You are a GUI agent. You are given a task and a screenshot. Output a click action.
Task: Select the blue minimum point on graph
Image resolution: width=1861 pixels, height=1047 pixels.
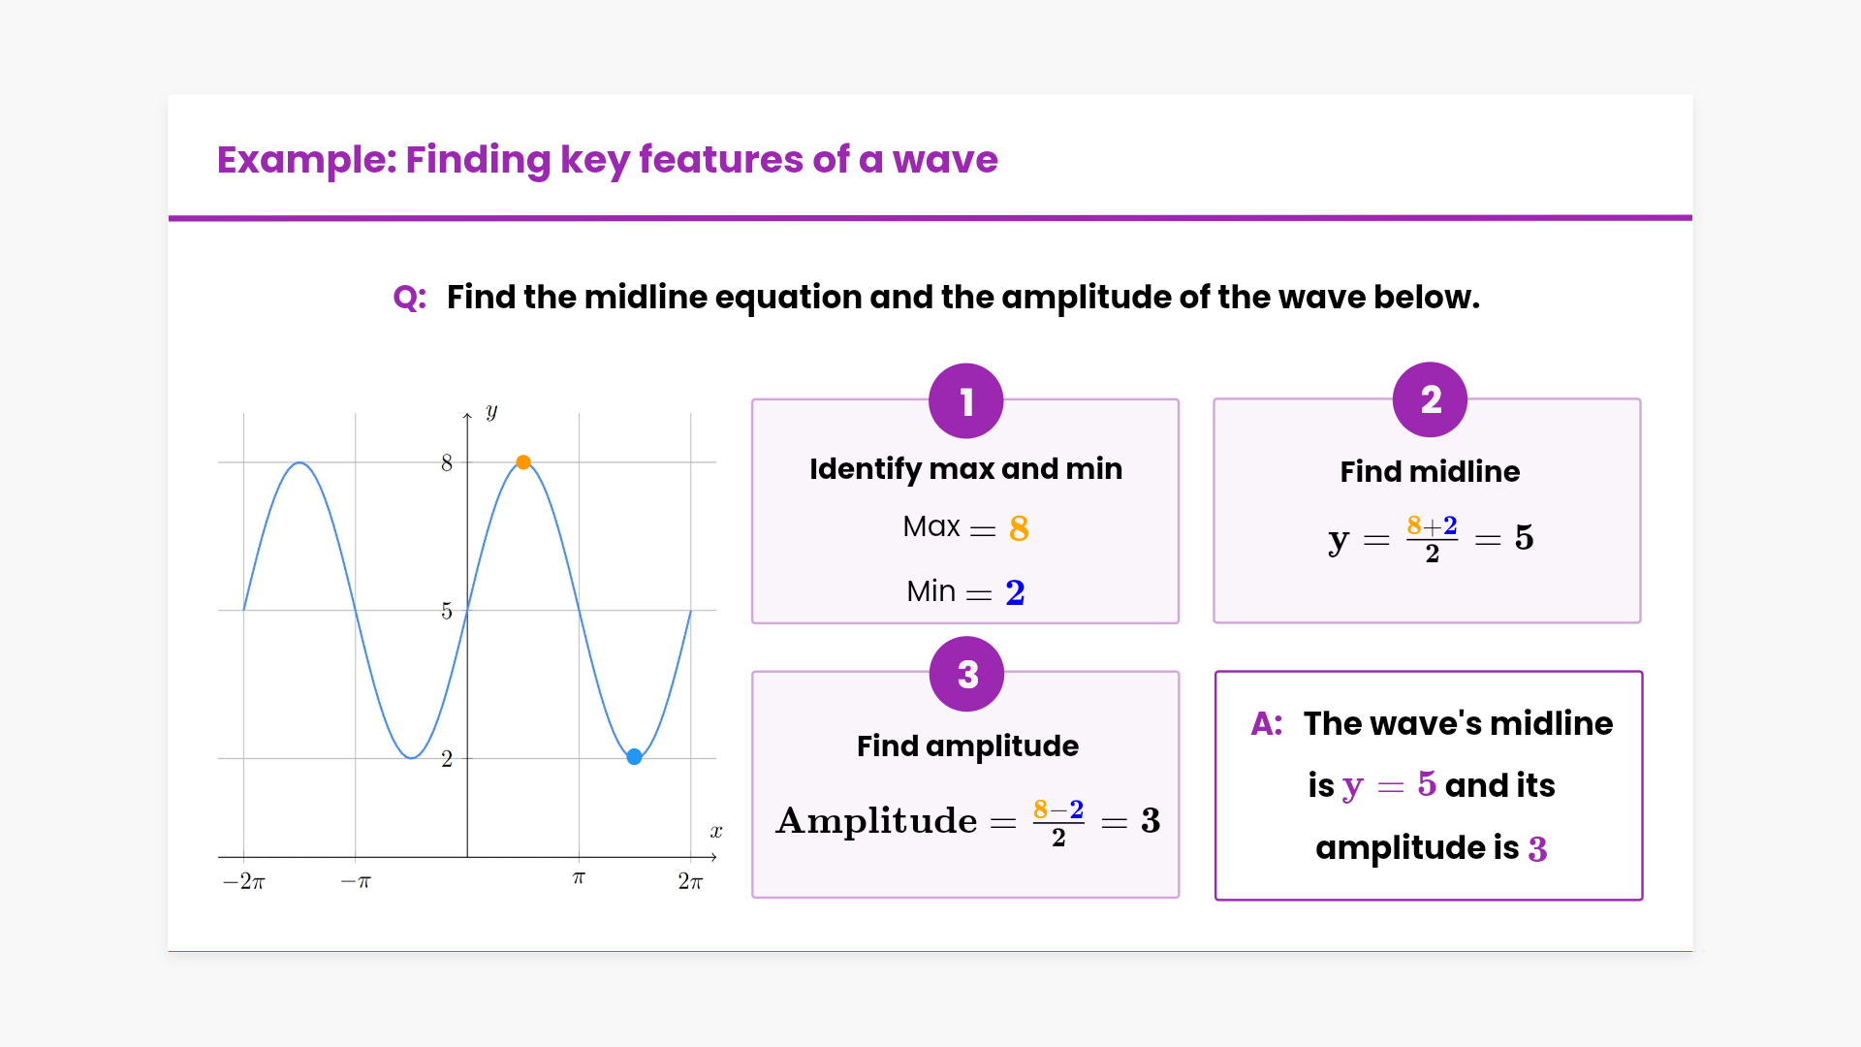634,757
